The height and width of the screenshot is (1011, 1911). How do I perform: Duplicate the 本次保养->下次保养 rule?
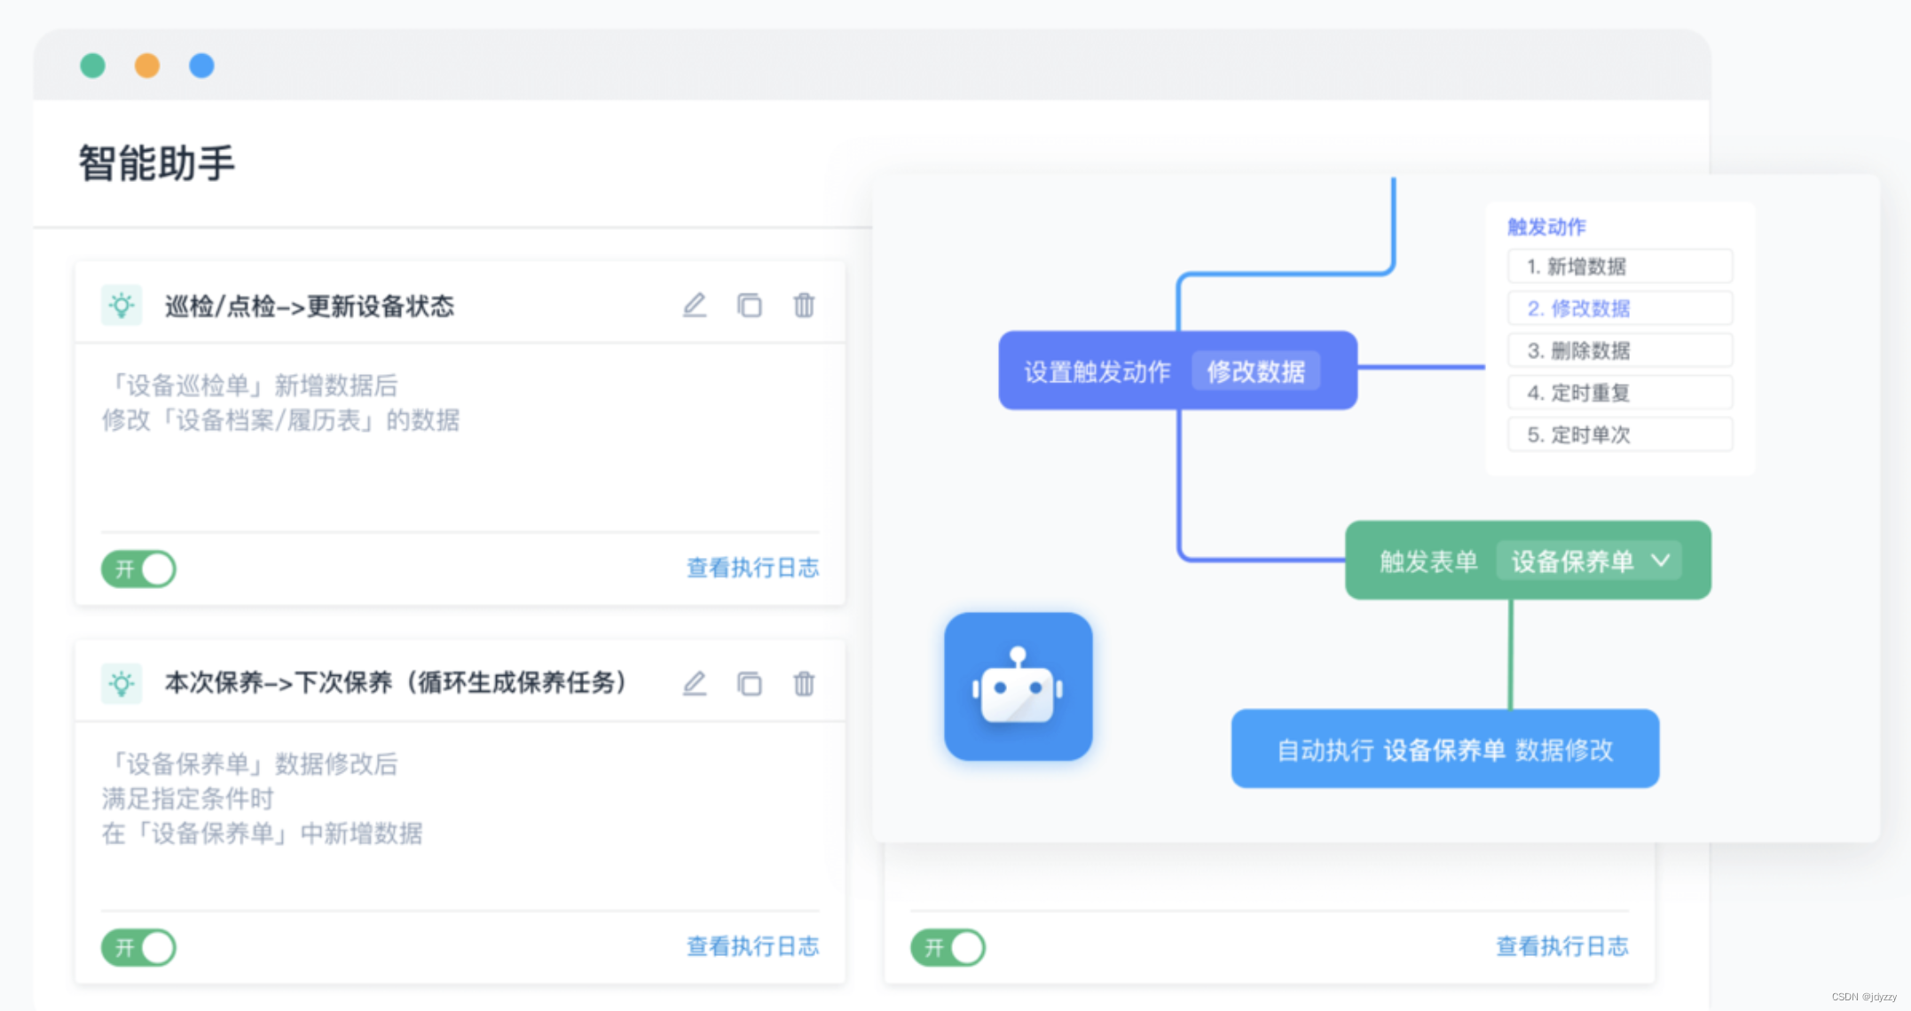coord(750,684)
